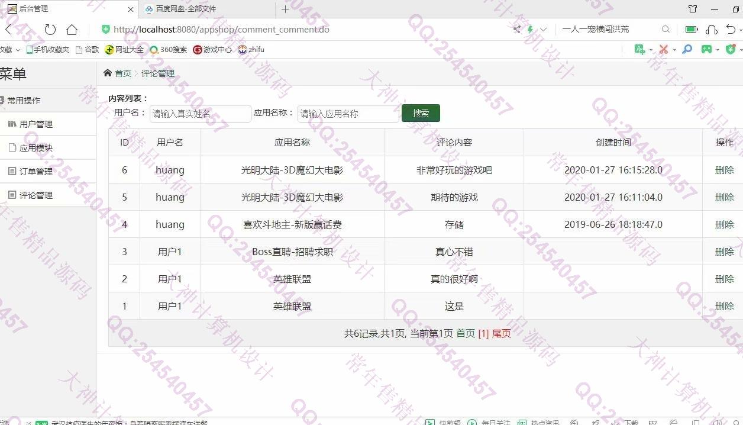Screen dimensions: 743x425
Task: Delete comment row with ID 3
Action: pos(724,252)
